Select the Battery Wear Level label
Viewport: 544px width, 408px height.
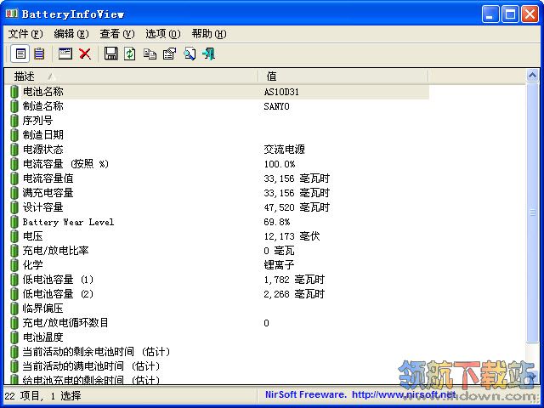(x=68, y=222)
